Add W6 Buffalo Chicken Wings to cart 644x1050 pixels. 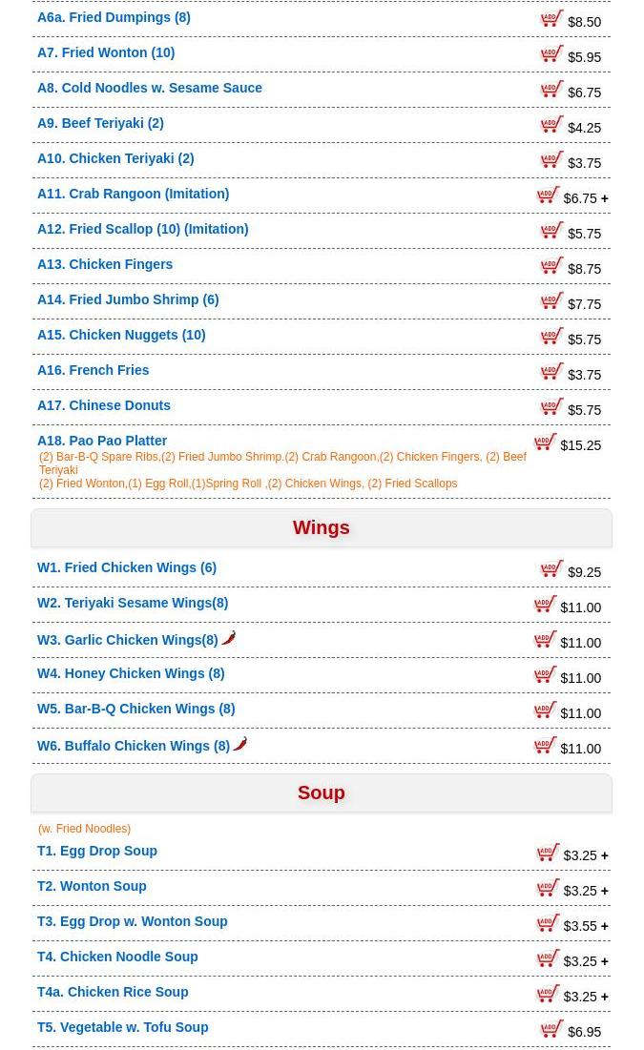[x=545, y=745]
